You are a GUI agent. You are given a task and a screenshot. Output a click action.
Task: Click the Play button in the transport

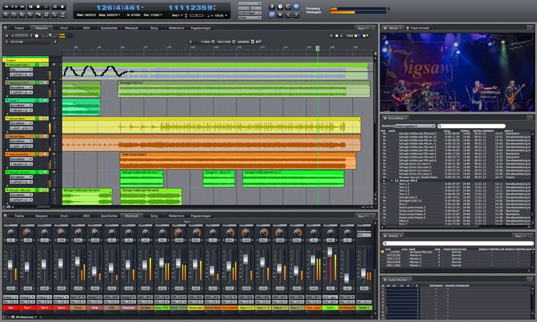46,6
